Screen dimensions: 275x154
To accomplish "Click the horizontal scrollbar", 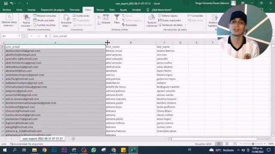I will [x=214, y=139].
